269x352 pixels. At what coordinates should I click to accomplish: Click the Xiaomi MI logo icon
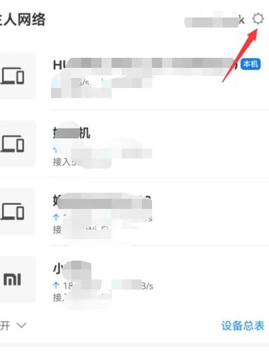click(12, 280)
